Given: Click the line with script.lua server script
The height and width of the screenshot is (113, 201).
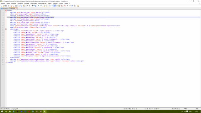Looking at the screenshot, I should coord(30,12).
